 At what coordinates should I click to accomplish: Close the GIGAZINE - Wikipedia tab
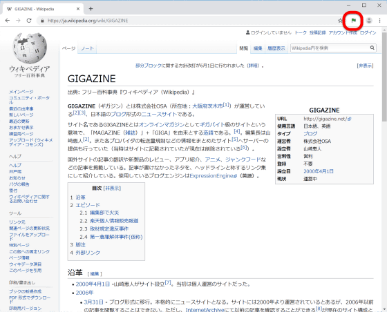coord(78,9)
